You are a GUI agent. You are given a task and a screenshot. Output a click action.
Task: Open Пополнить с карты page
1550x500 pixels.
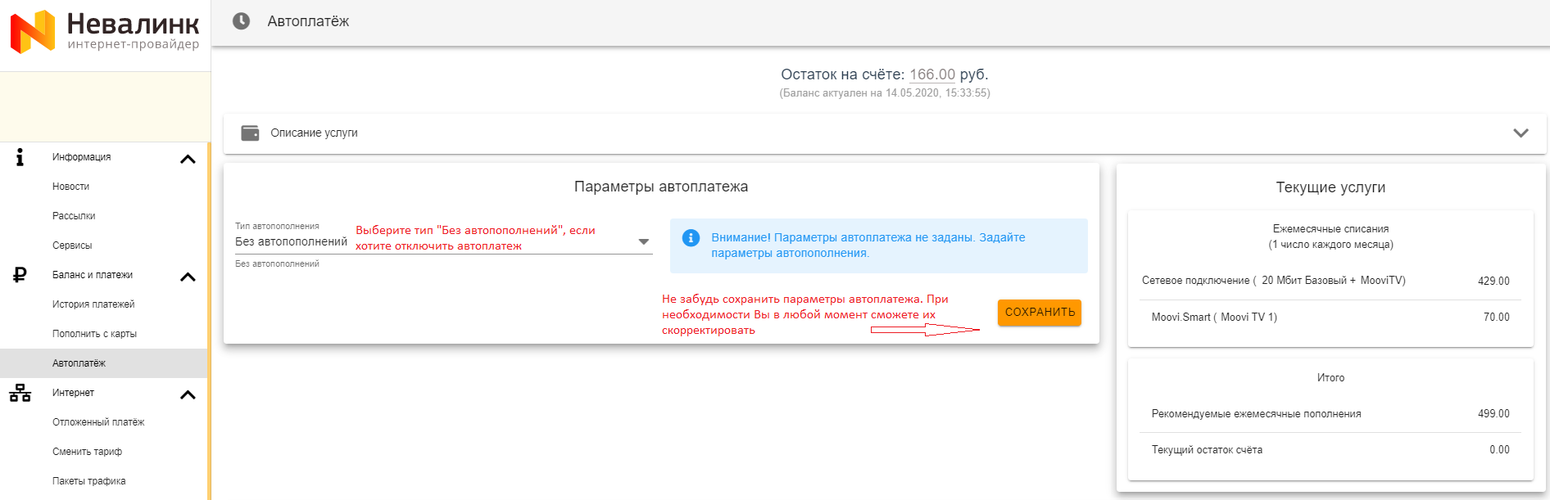(x=94, y=334)
